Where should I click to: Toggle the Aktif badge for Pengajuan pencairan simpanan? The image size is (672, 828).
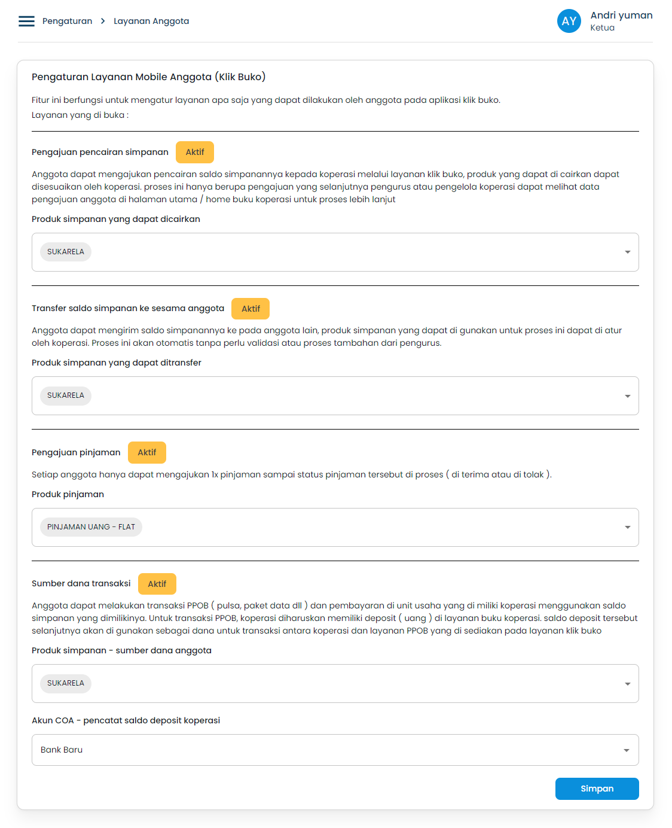194,152
